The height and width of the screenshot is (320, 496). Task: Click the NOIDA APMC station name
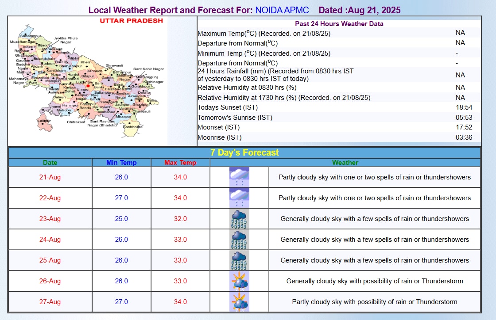pyautogui.click(x=282, y=10)
